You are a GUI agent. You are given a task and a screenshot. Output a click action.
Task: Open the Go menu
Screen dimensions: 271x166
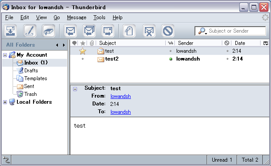57,17
